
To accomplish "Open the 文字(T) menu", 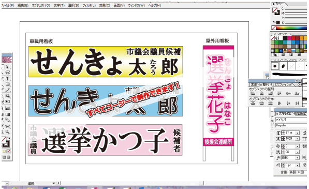I will point(59,6).
